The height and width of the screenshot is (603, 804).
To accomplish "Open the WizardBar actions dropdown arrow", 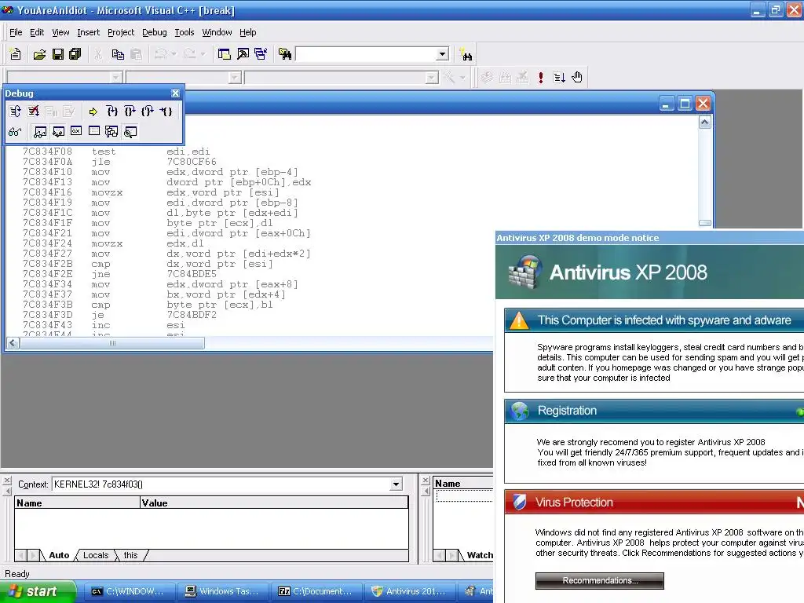I will [x=462, y=78].
